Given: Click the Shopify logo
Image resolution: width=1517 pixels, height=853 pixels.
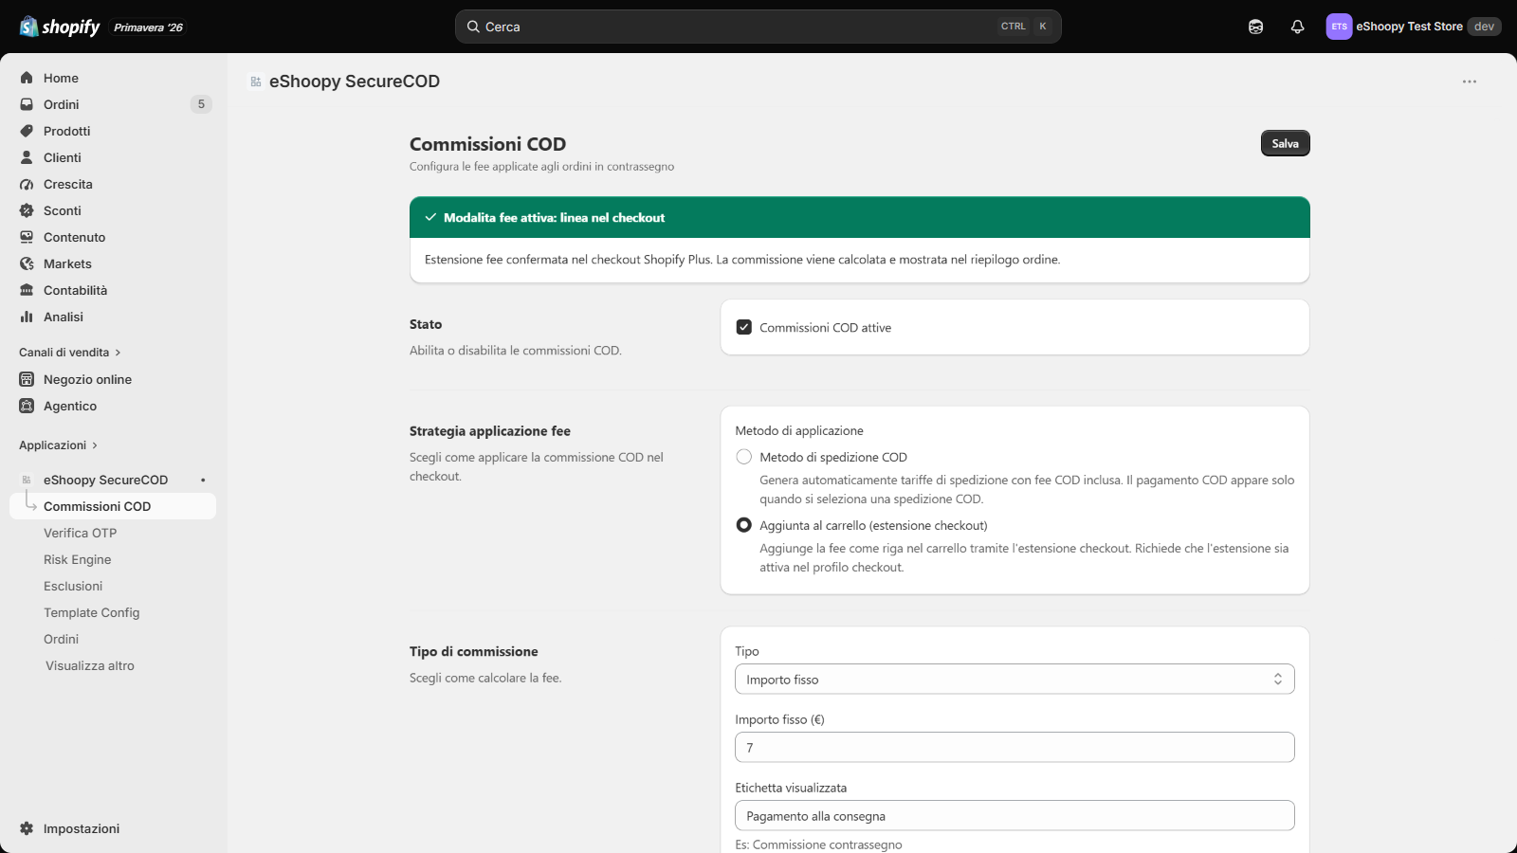Looking at the screenshot, I should 60,27.
